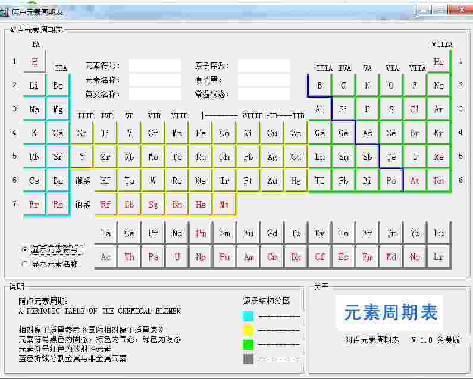Image resolution: width=473 pixels, height=379 pixels.
Task: Click the chlorine Cl element cell
Action: (415, 109)
